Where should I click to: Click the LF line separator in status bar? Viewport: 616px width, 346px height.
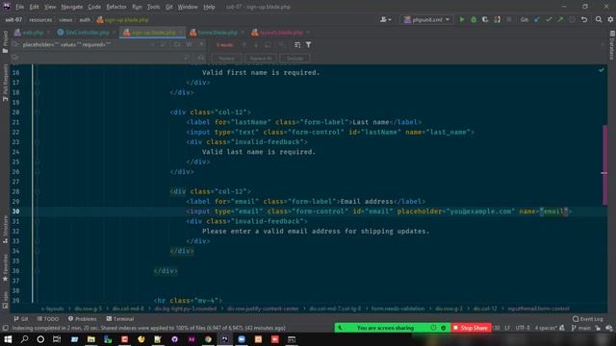point(507,328)
